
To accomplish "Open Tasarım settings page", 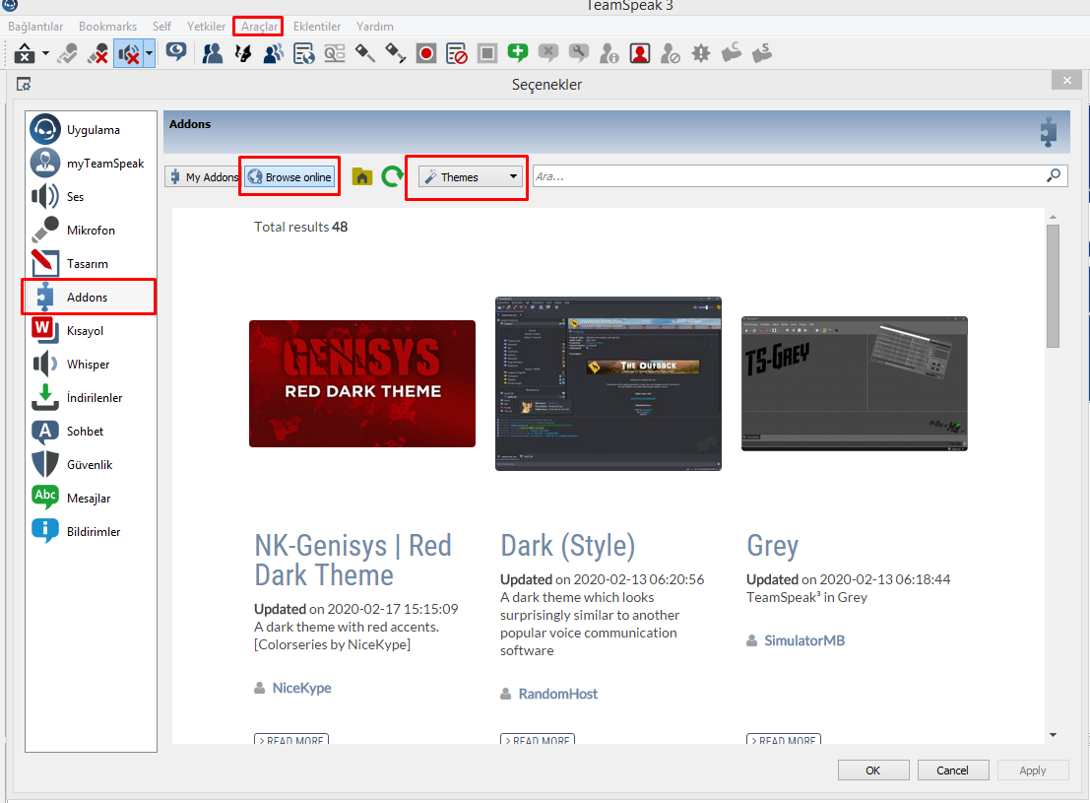I will pyautogui.click(x=91, y=263).
